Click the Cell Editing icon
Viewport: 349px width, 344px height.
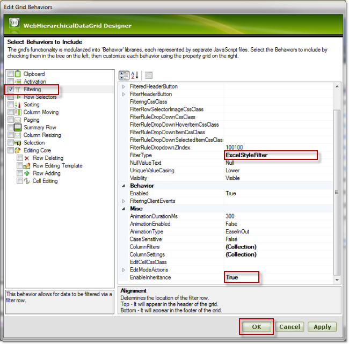[27, 181]
